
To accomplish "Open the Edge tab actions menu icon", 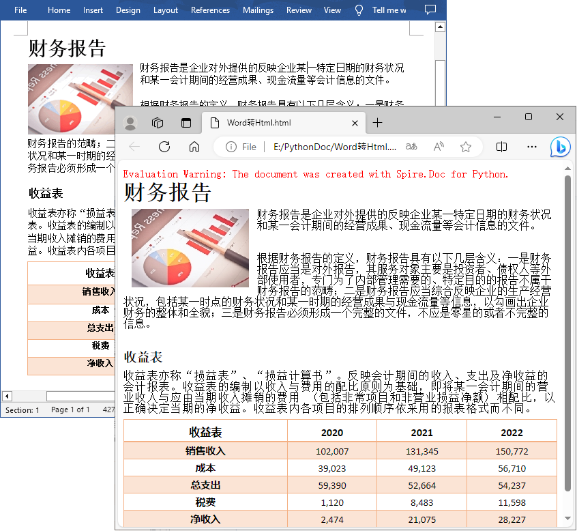I will [x=186, y=123].
